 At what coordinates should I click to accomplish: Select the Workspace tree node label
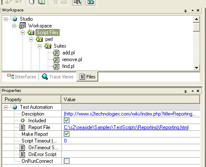click(x=40, y=26)
